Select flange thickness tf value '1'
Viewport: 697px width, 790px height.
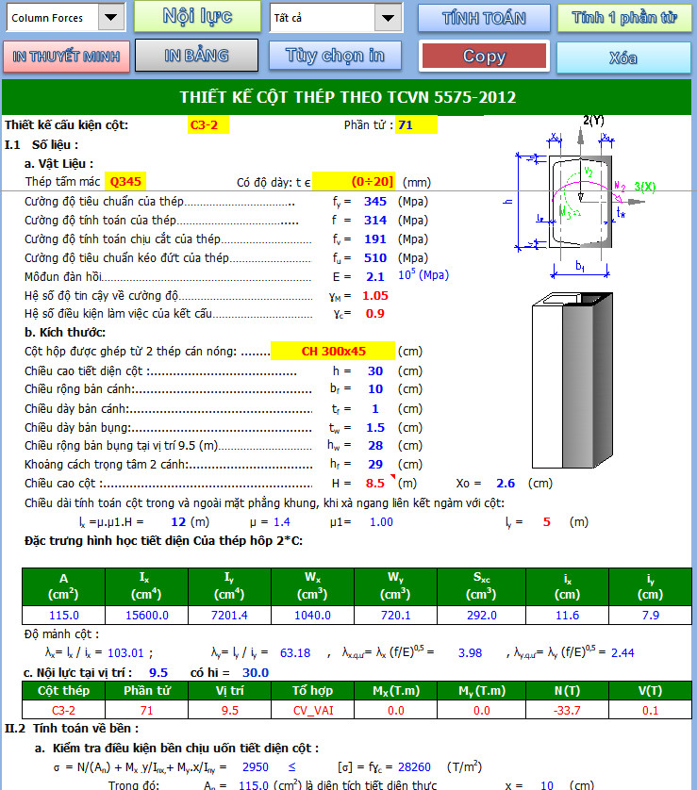click(375, 408)
